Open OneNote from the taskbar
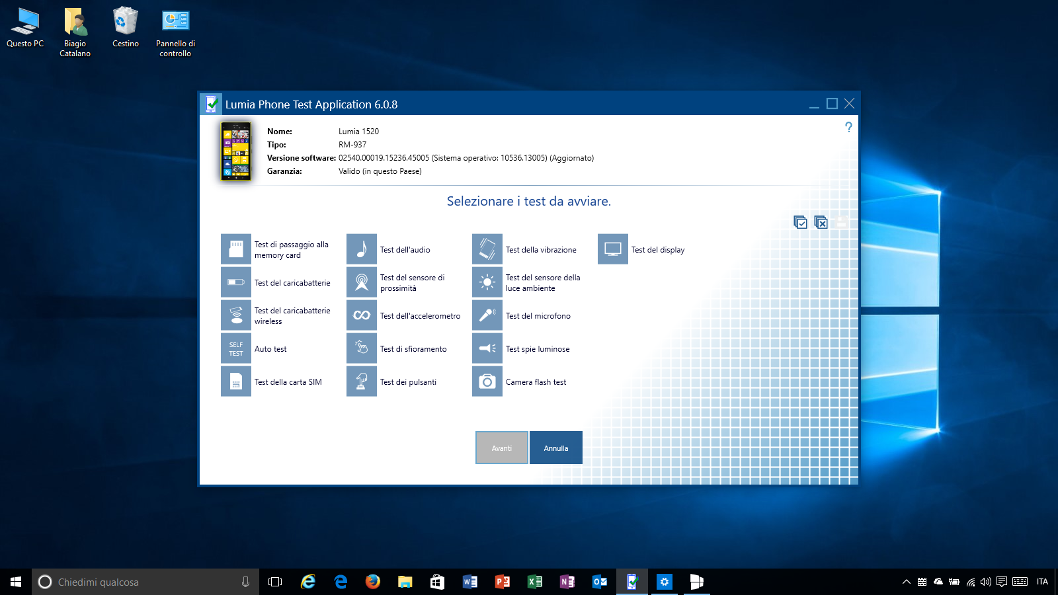The image size is (1058, 595). tap(567, 582)
